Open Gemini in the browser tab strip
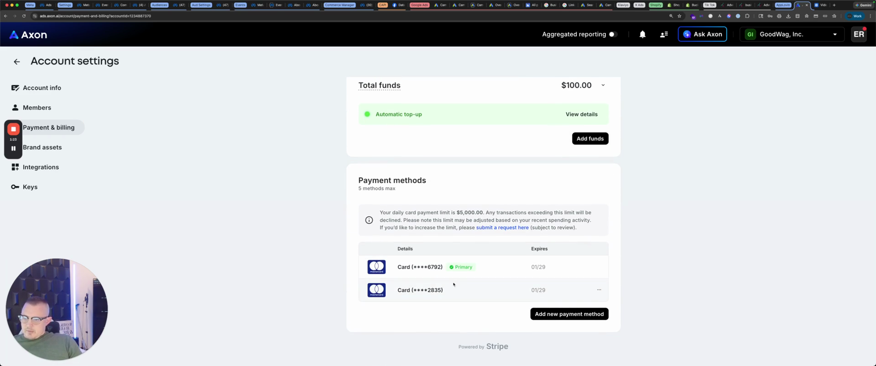 click(863, 5)
